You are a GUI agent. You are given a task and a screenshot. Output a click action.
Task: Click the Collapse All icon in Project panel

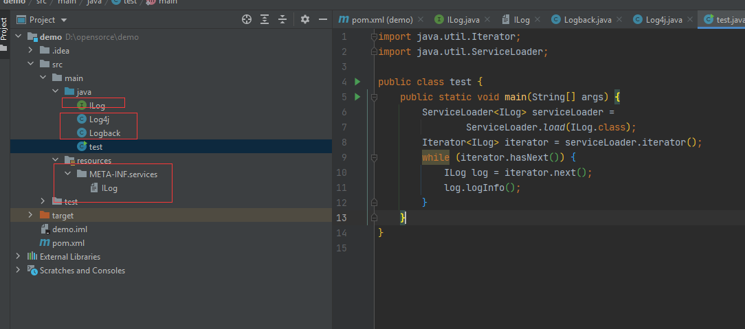[282, 19]
